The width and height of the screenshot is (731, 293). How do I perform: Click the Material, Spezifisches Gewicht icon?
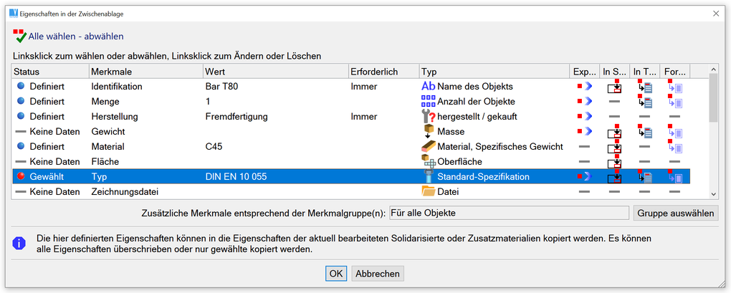[x=429, y=146]
